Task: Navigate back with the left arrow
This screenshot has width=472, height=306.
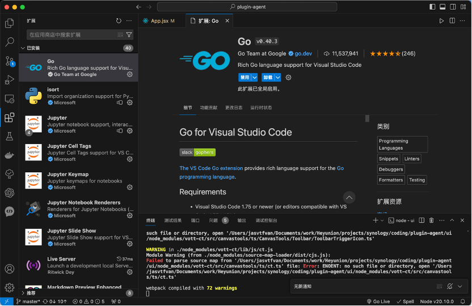Action: click(138, 7)
